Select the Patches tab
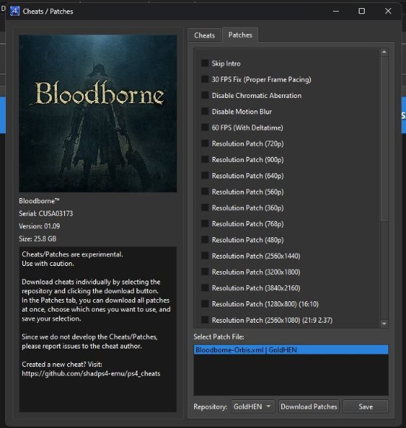 pos(240,35)
